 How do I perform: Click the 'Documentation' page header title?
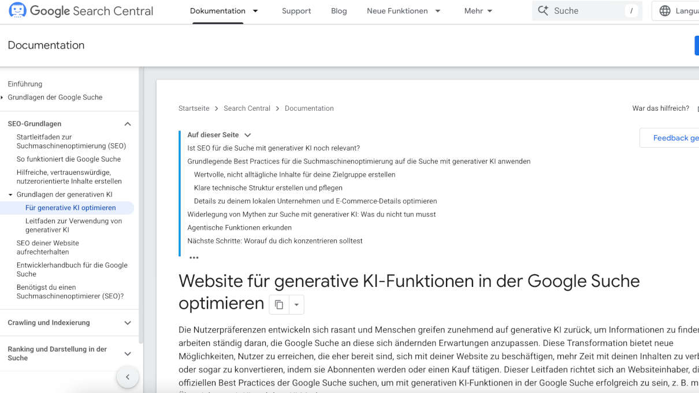46,45
